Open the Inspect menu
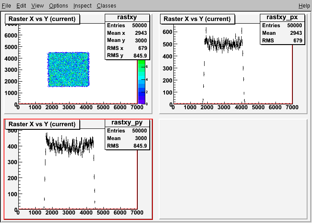312x223 pixels. point(82,5)
